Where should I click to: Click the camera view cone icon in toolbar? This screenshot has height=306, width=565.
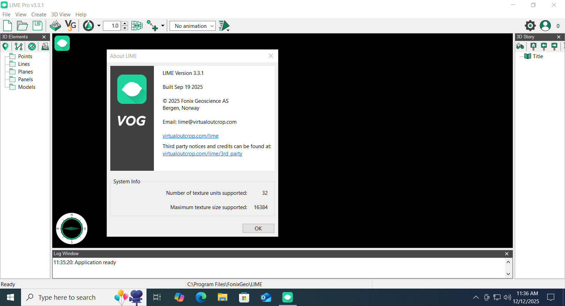pyautogui.click(x=89, y=26)
